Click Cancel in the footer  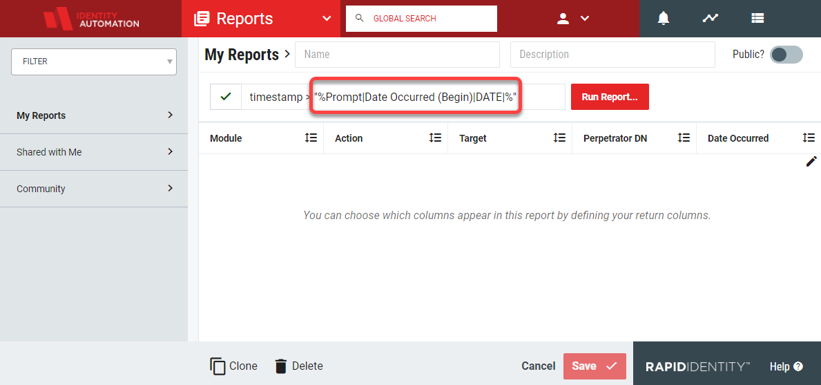point(539,366)
